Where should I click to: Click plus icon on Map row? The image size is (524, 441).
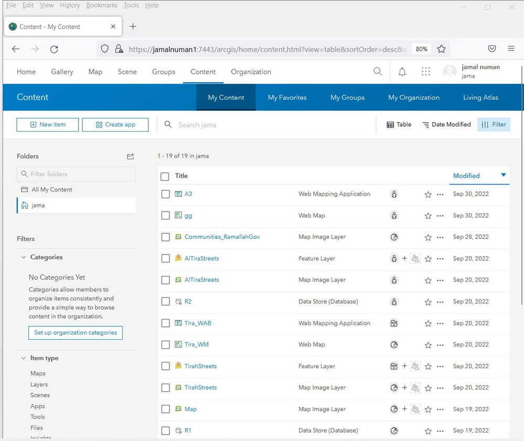404,409
